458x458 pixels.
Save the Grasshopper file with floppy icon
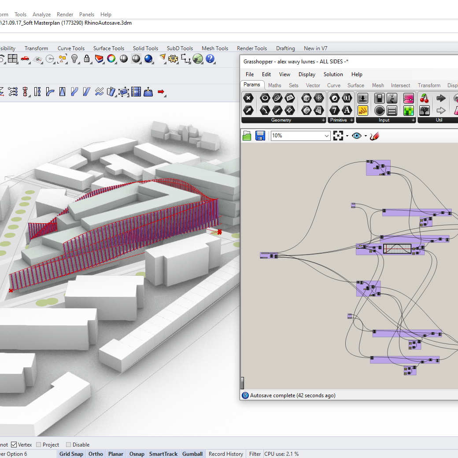260,136
